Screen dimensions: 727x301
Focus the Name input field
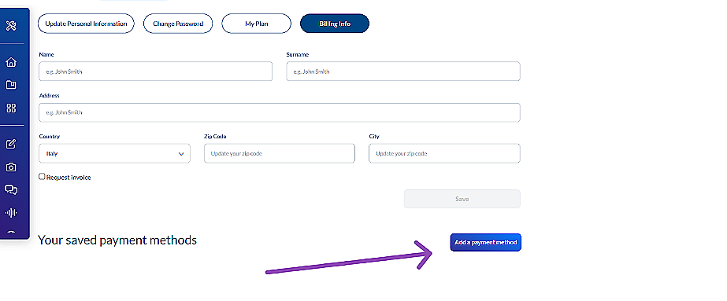(156, 72)
